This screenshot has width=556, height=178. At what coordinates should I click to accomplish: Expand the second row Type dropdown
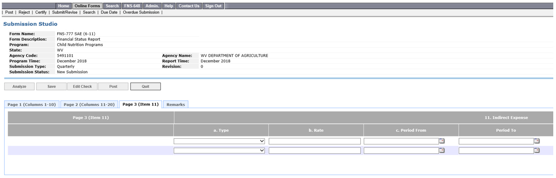click(220, 150)
